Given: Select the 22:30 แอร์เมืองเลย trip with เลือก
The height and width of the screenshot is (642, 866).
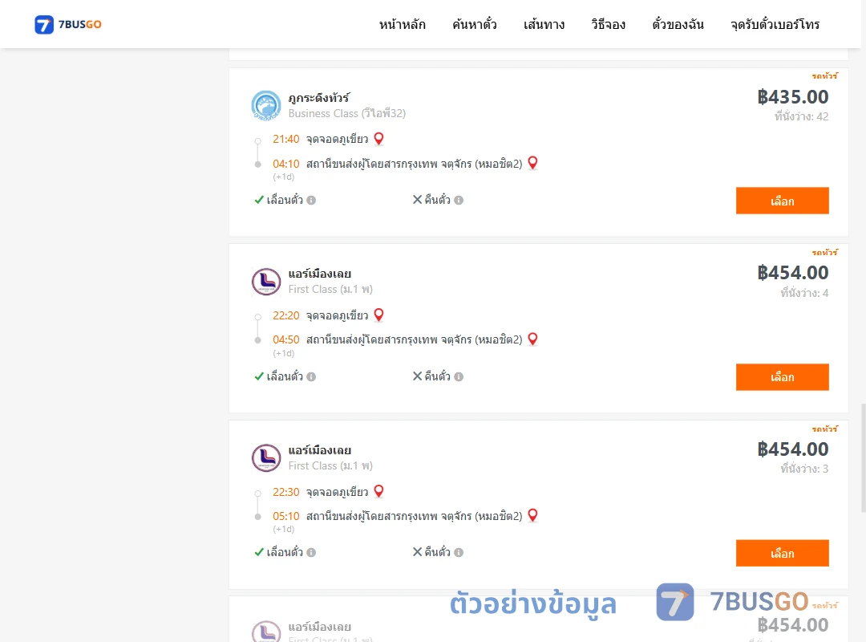Looking at the screenshot, I should click(782, 553).
